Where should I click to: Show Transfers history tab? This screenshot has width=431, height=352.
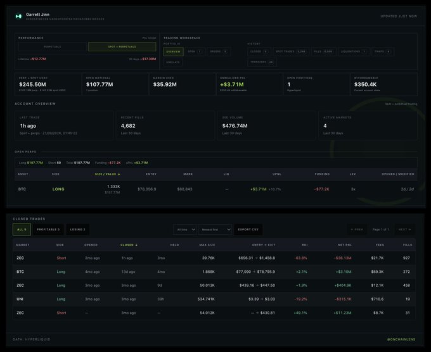262,62
